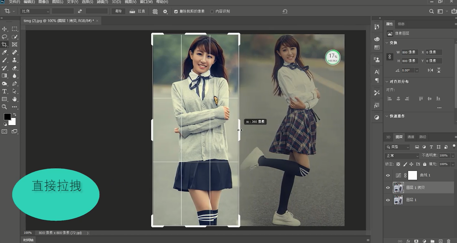Select the Rectangle shape tool

(x=4, y=99)
